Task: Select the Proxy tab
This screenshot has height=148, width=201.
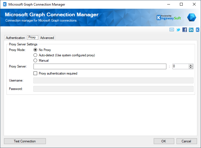Action: [33, 37]
